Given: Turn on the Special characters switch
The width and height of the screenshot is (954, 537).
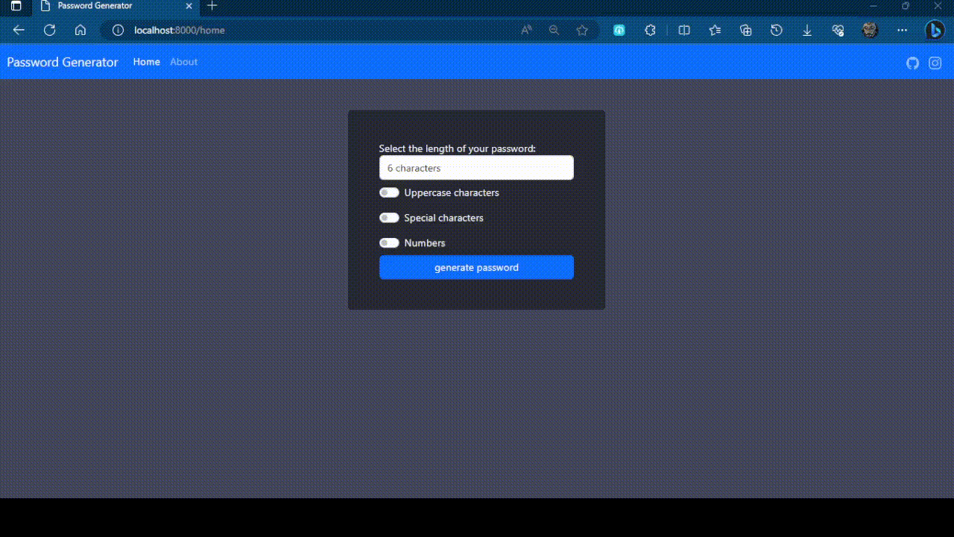Looking at the screenshot, I should click(x=389, y=218).
